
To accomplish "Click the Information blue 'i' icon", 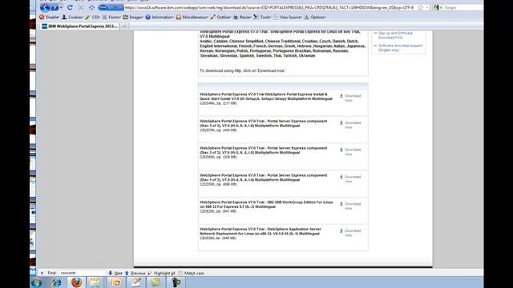I will coord(147,17).
